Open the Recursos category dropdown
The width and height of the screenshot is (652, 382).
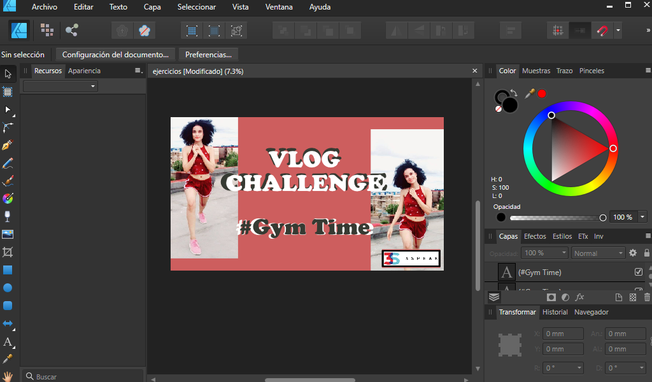pos(60,86)
